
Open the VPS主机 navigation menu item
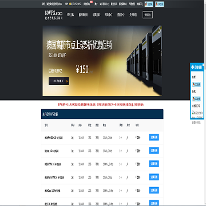pos(70,15)
